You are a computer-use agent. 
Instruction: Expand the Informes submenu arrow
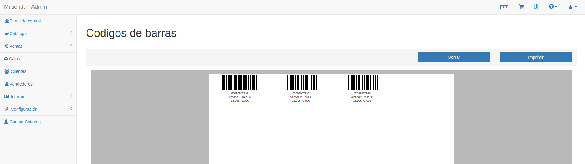click(71, 96)
